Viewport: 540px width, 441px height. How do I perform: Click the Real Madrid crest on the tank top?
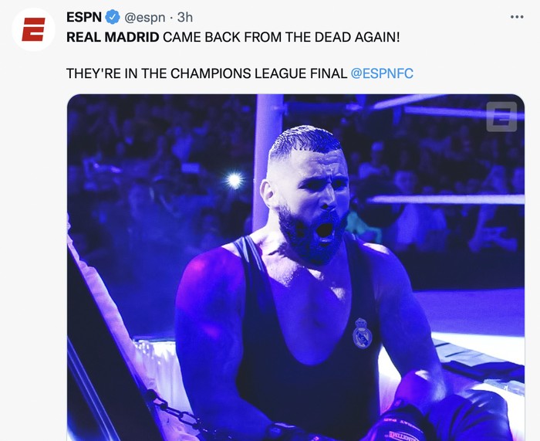tap(362, 333)
